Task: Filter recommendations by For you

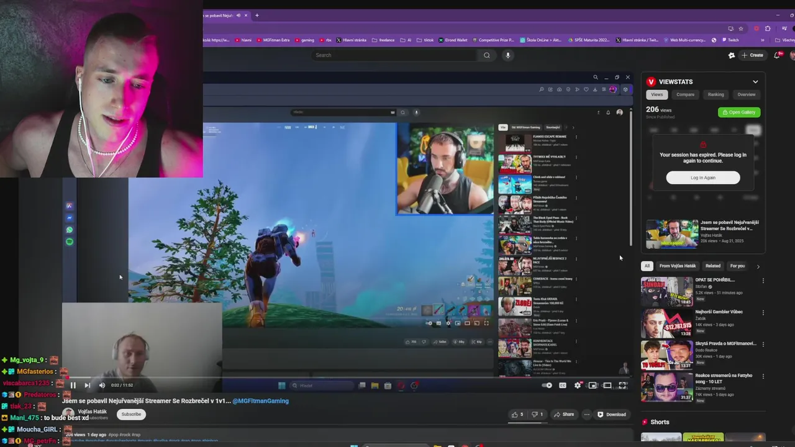Action: pos(737,266)
